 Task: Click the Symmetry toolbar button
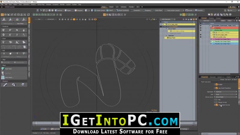point(136,10)
